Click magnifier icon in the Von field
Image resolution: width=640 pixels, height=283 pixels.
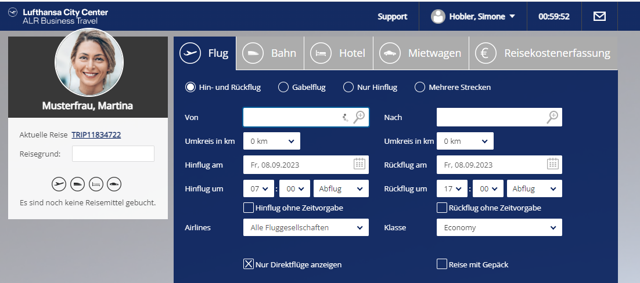tap(359, 117)
